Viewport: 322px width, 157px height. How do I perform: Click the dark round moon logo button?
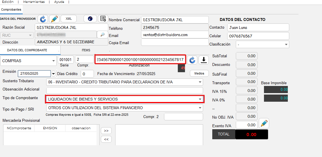click(x=90, y=19)
